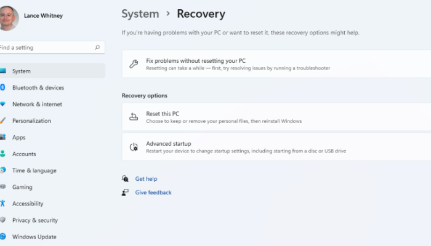
Task: Click the recovery options description text
Action: pyautogui.click(x=240, y=33)
